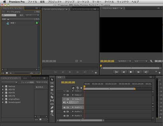The height and width of the screenshot is (126, 163).
Task: Expand Video 2 track triangle
Action: tap(73, 95)
